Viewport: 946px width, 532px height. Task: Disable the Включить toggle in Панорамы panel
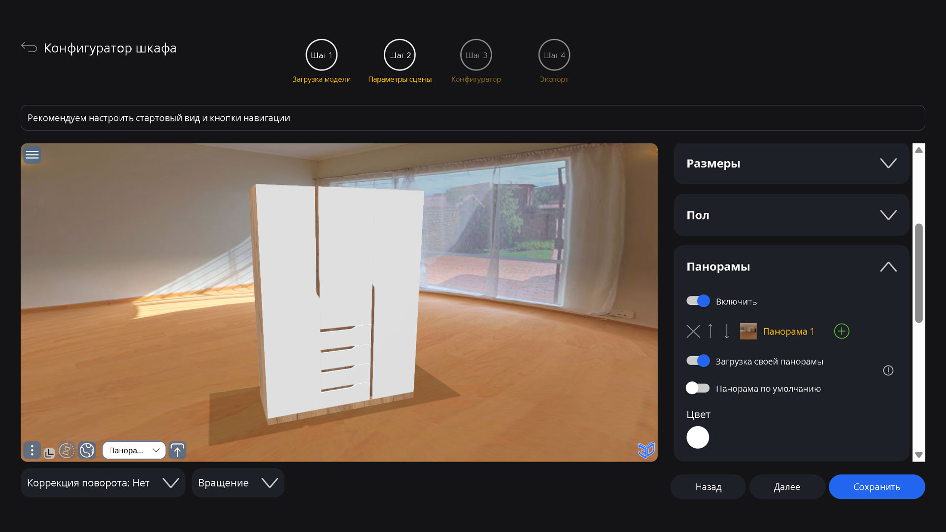pos(698,301)
